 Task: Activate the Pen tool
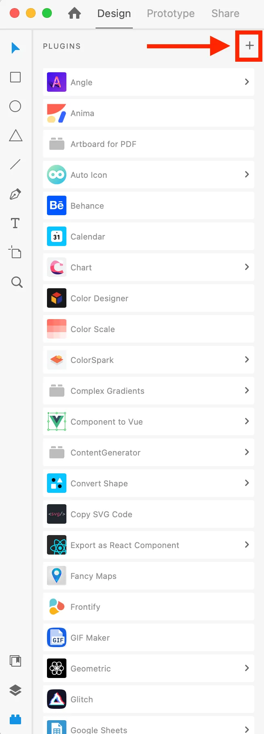(x=15, y=194)
